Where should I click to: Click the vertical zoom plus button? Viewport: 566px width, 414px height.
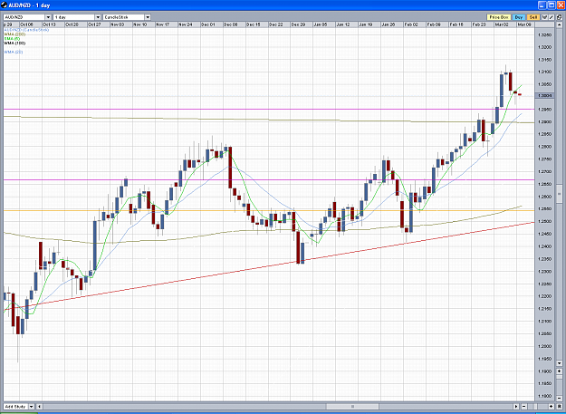point(559,371)
